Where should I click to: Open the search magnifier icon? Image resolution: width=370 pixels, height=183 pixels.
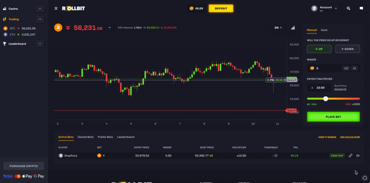pyautogui.click(x=349, y=8)
